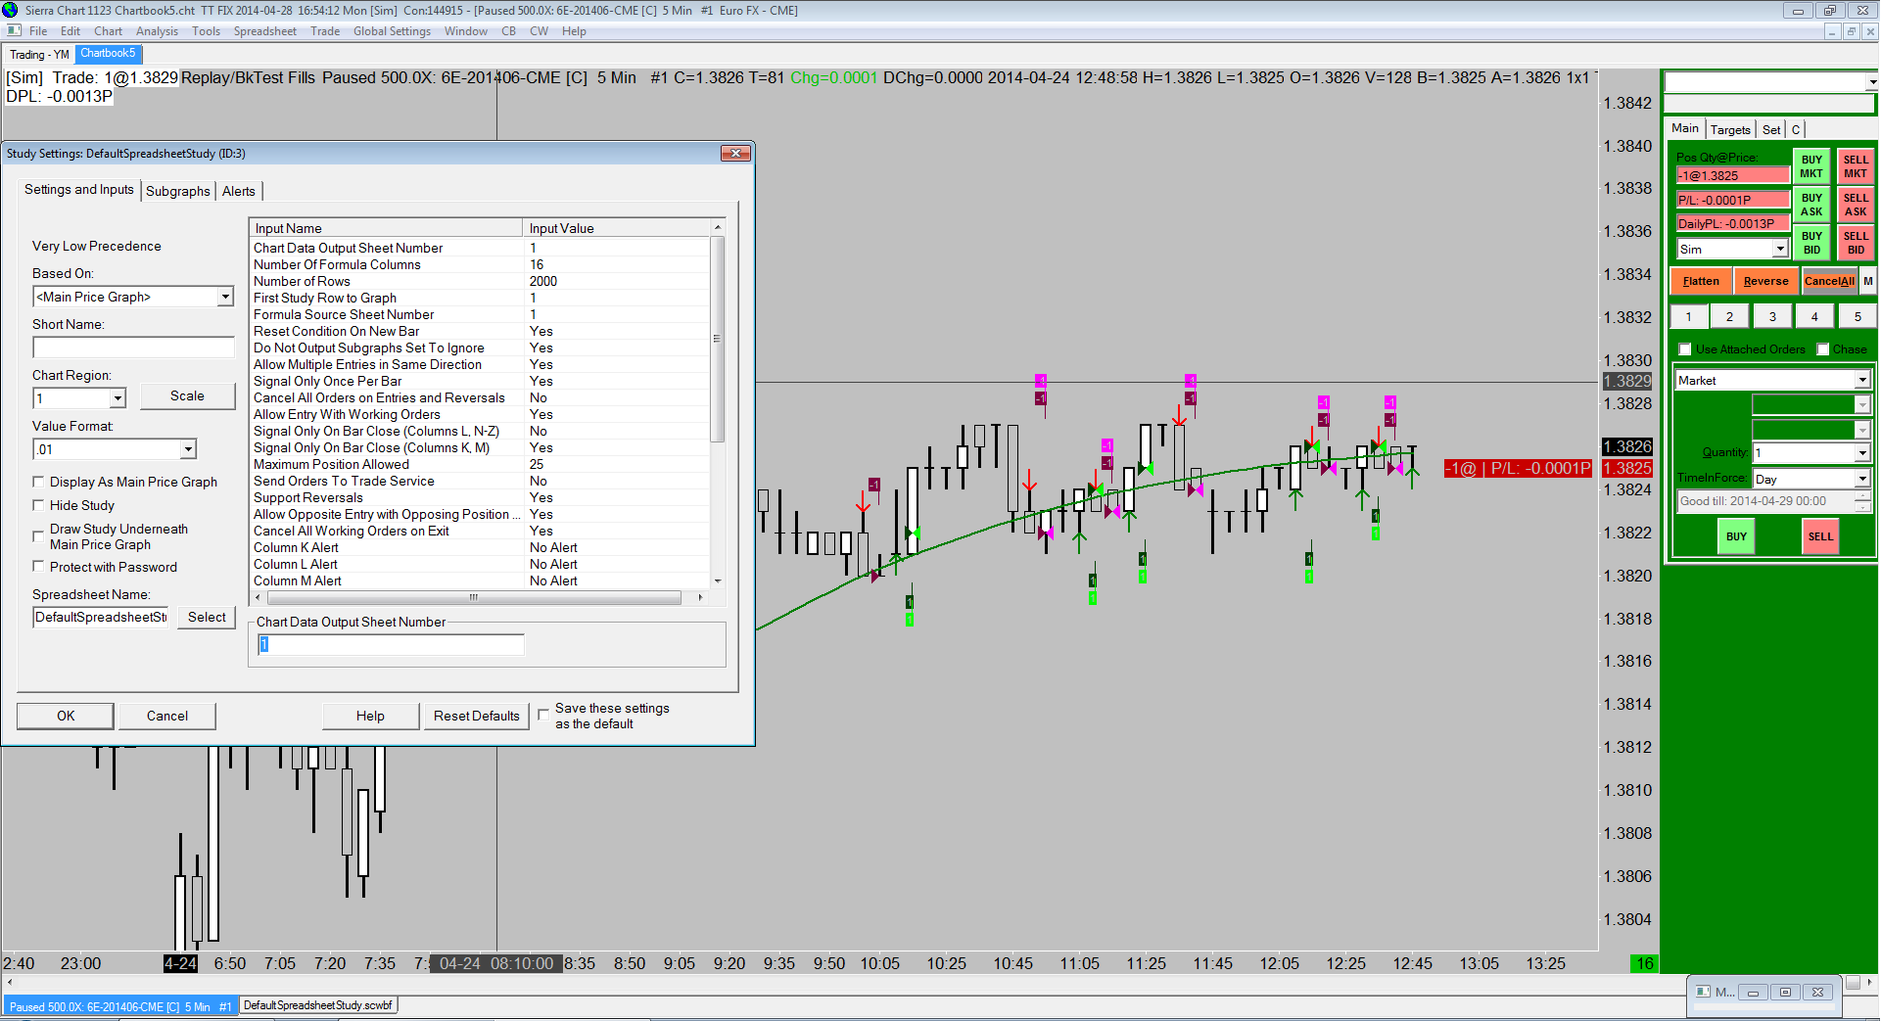This screenshot has height=1021, width=1881.
Task: Click the Short Name input field
Action: tap(133, 348)
